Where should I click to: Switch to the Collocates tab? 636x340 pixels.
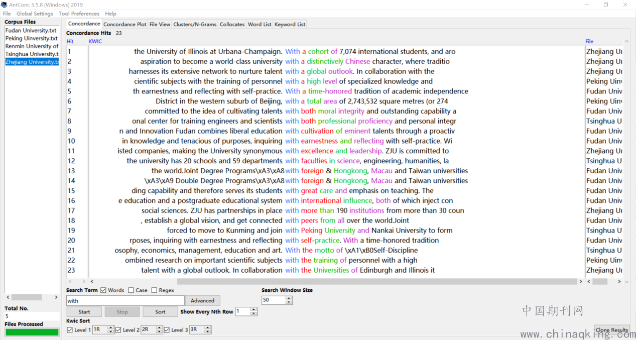(x=232, y=24)
